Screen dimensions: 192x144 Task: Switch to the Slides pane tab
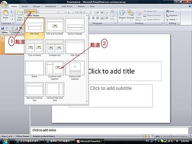click(5, 32)
